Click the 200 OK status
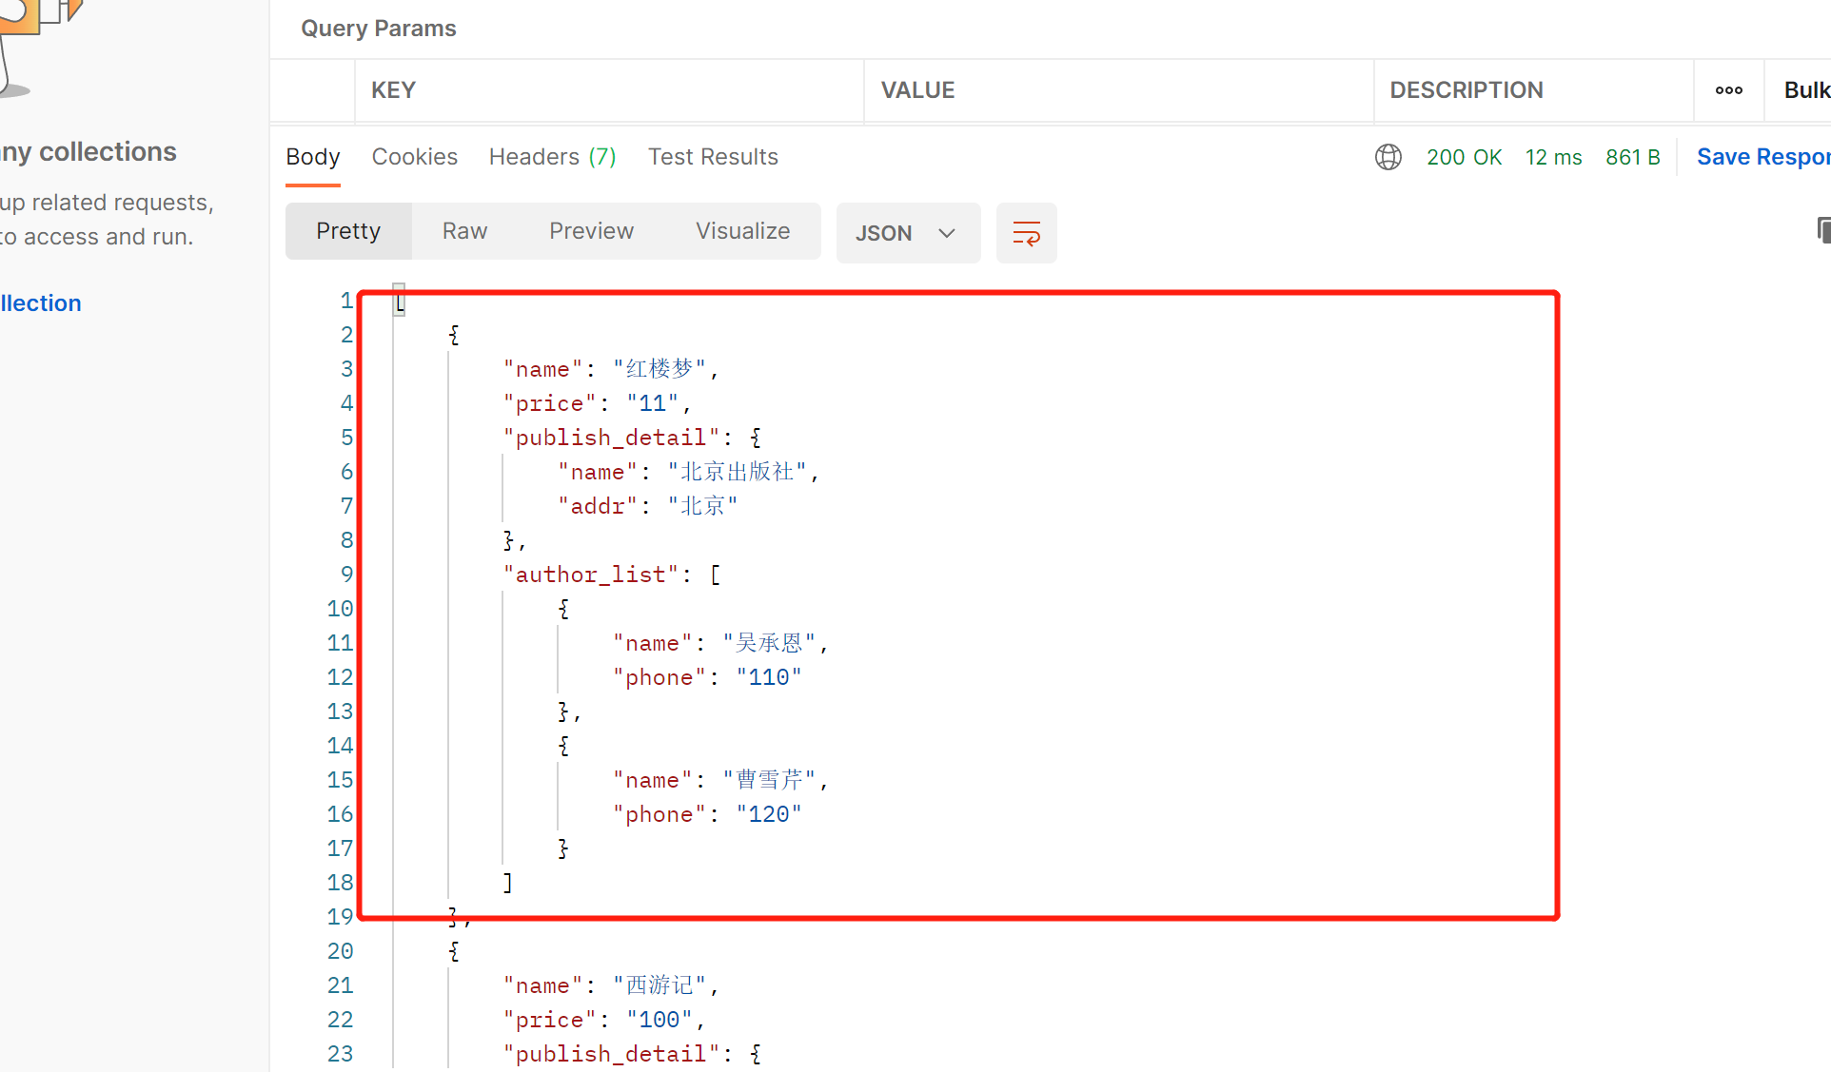The width and height of the screenshot is (1831, 1072). pyautogui.click(x=1464, y=157)
